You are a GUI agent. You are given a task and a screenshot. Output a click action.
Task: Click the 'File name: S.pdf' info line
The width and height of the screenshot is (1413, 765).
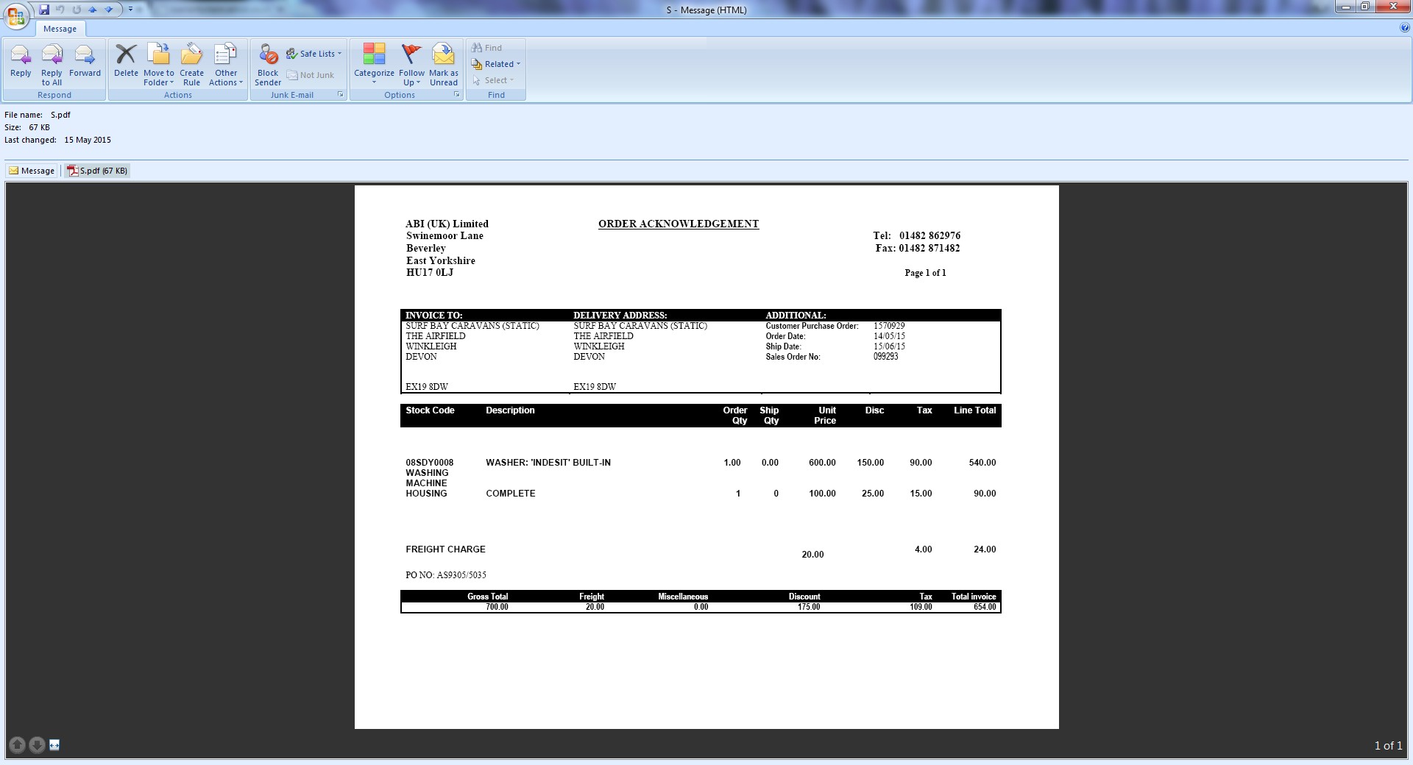(x=38, y=115)
